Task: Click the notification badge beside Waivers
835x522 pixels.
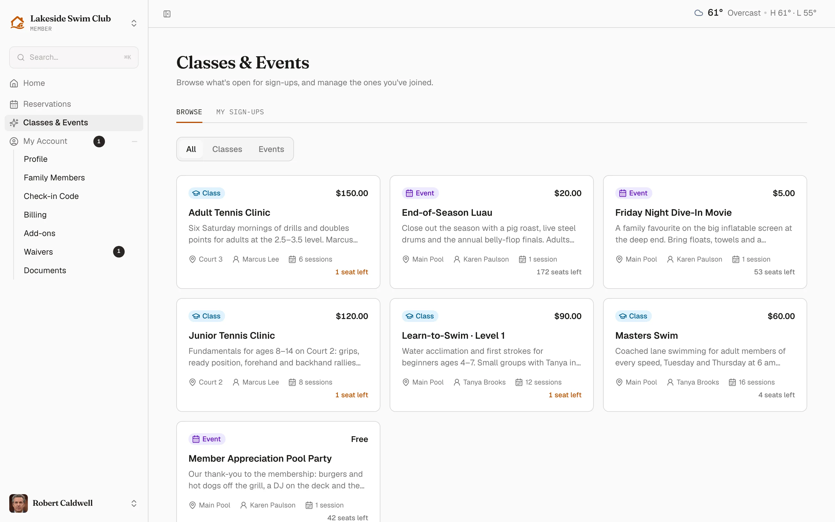Action: click(119, 252)
